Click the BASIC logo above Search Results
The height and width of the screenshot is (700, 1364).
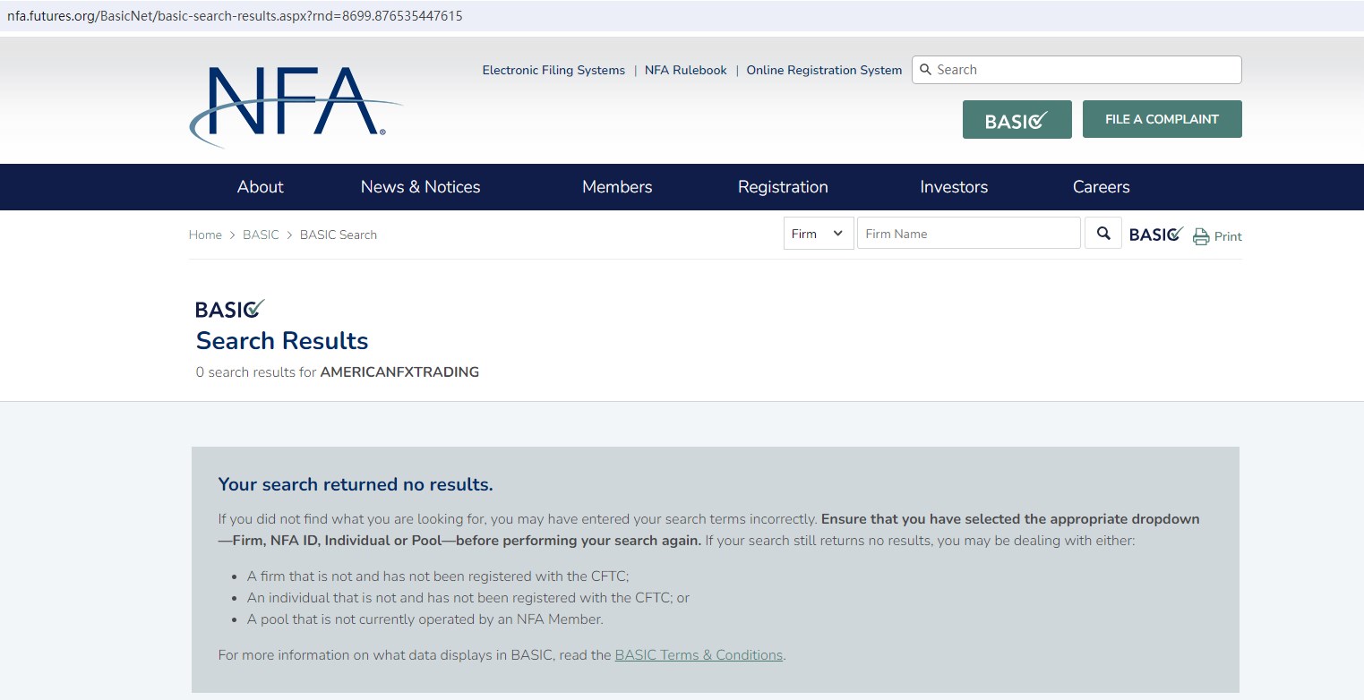click(x=230, y=309)
